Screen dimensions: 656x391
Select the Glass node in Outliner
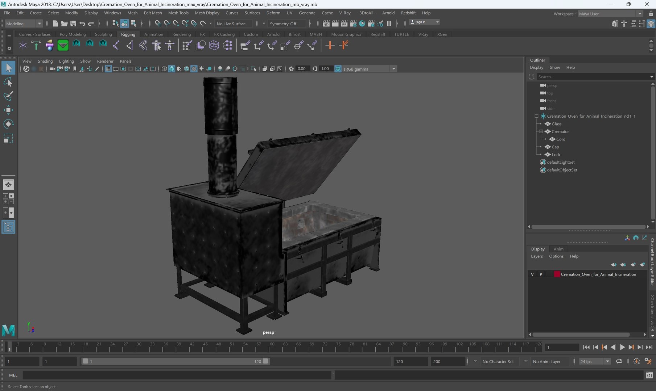coord(556,124)
